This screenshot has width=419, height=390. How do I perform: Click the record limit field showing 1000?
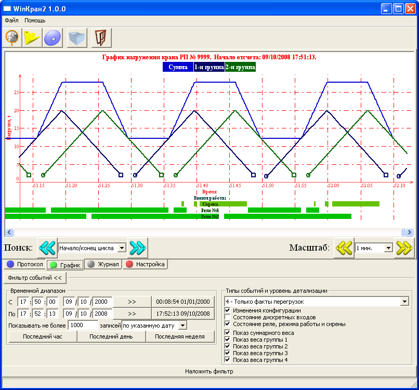pos(83,326)
